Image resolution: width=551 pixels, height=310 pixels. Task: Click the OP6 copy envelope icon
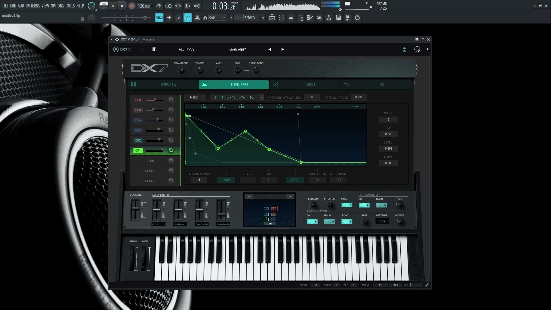coord(171,100)
